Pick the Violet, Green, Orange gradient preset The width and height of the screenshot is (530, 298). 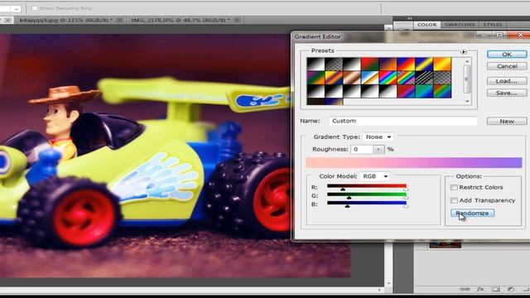point(316,78)
